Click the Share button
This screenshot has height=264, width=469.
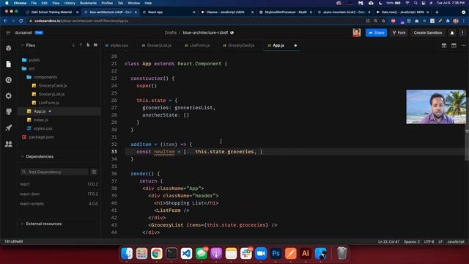376,32
